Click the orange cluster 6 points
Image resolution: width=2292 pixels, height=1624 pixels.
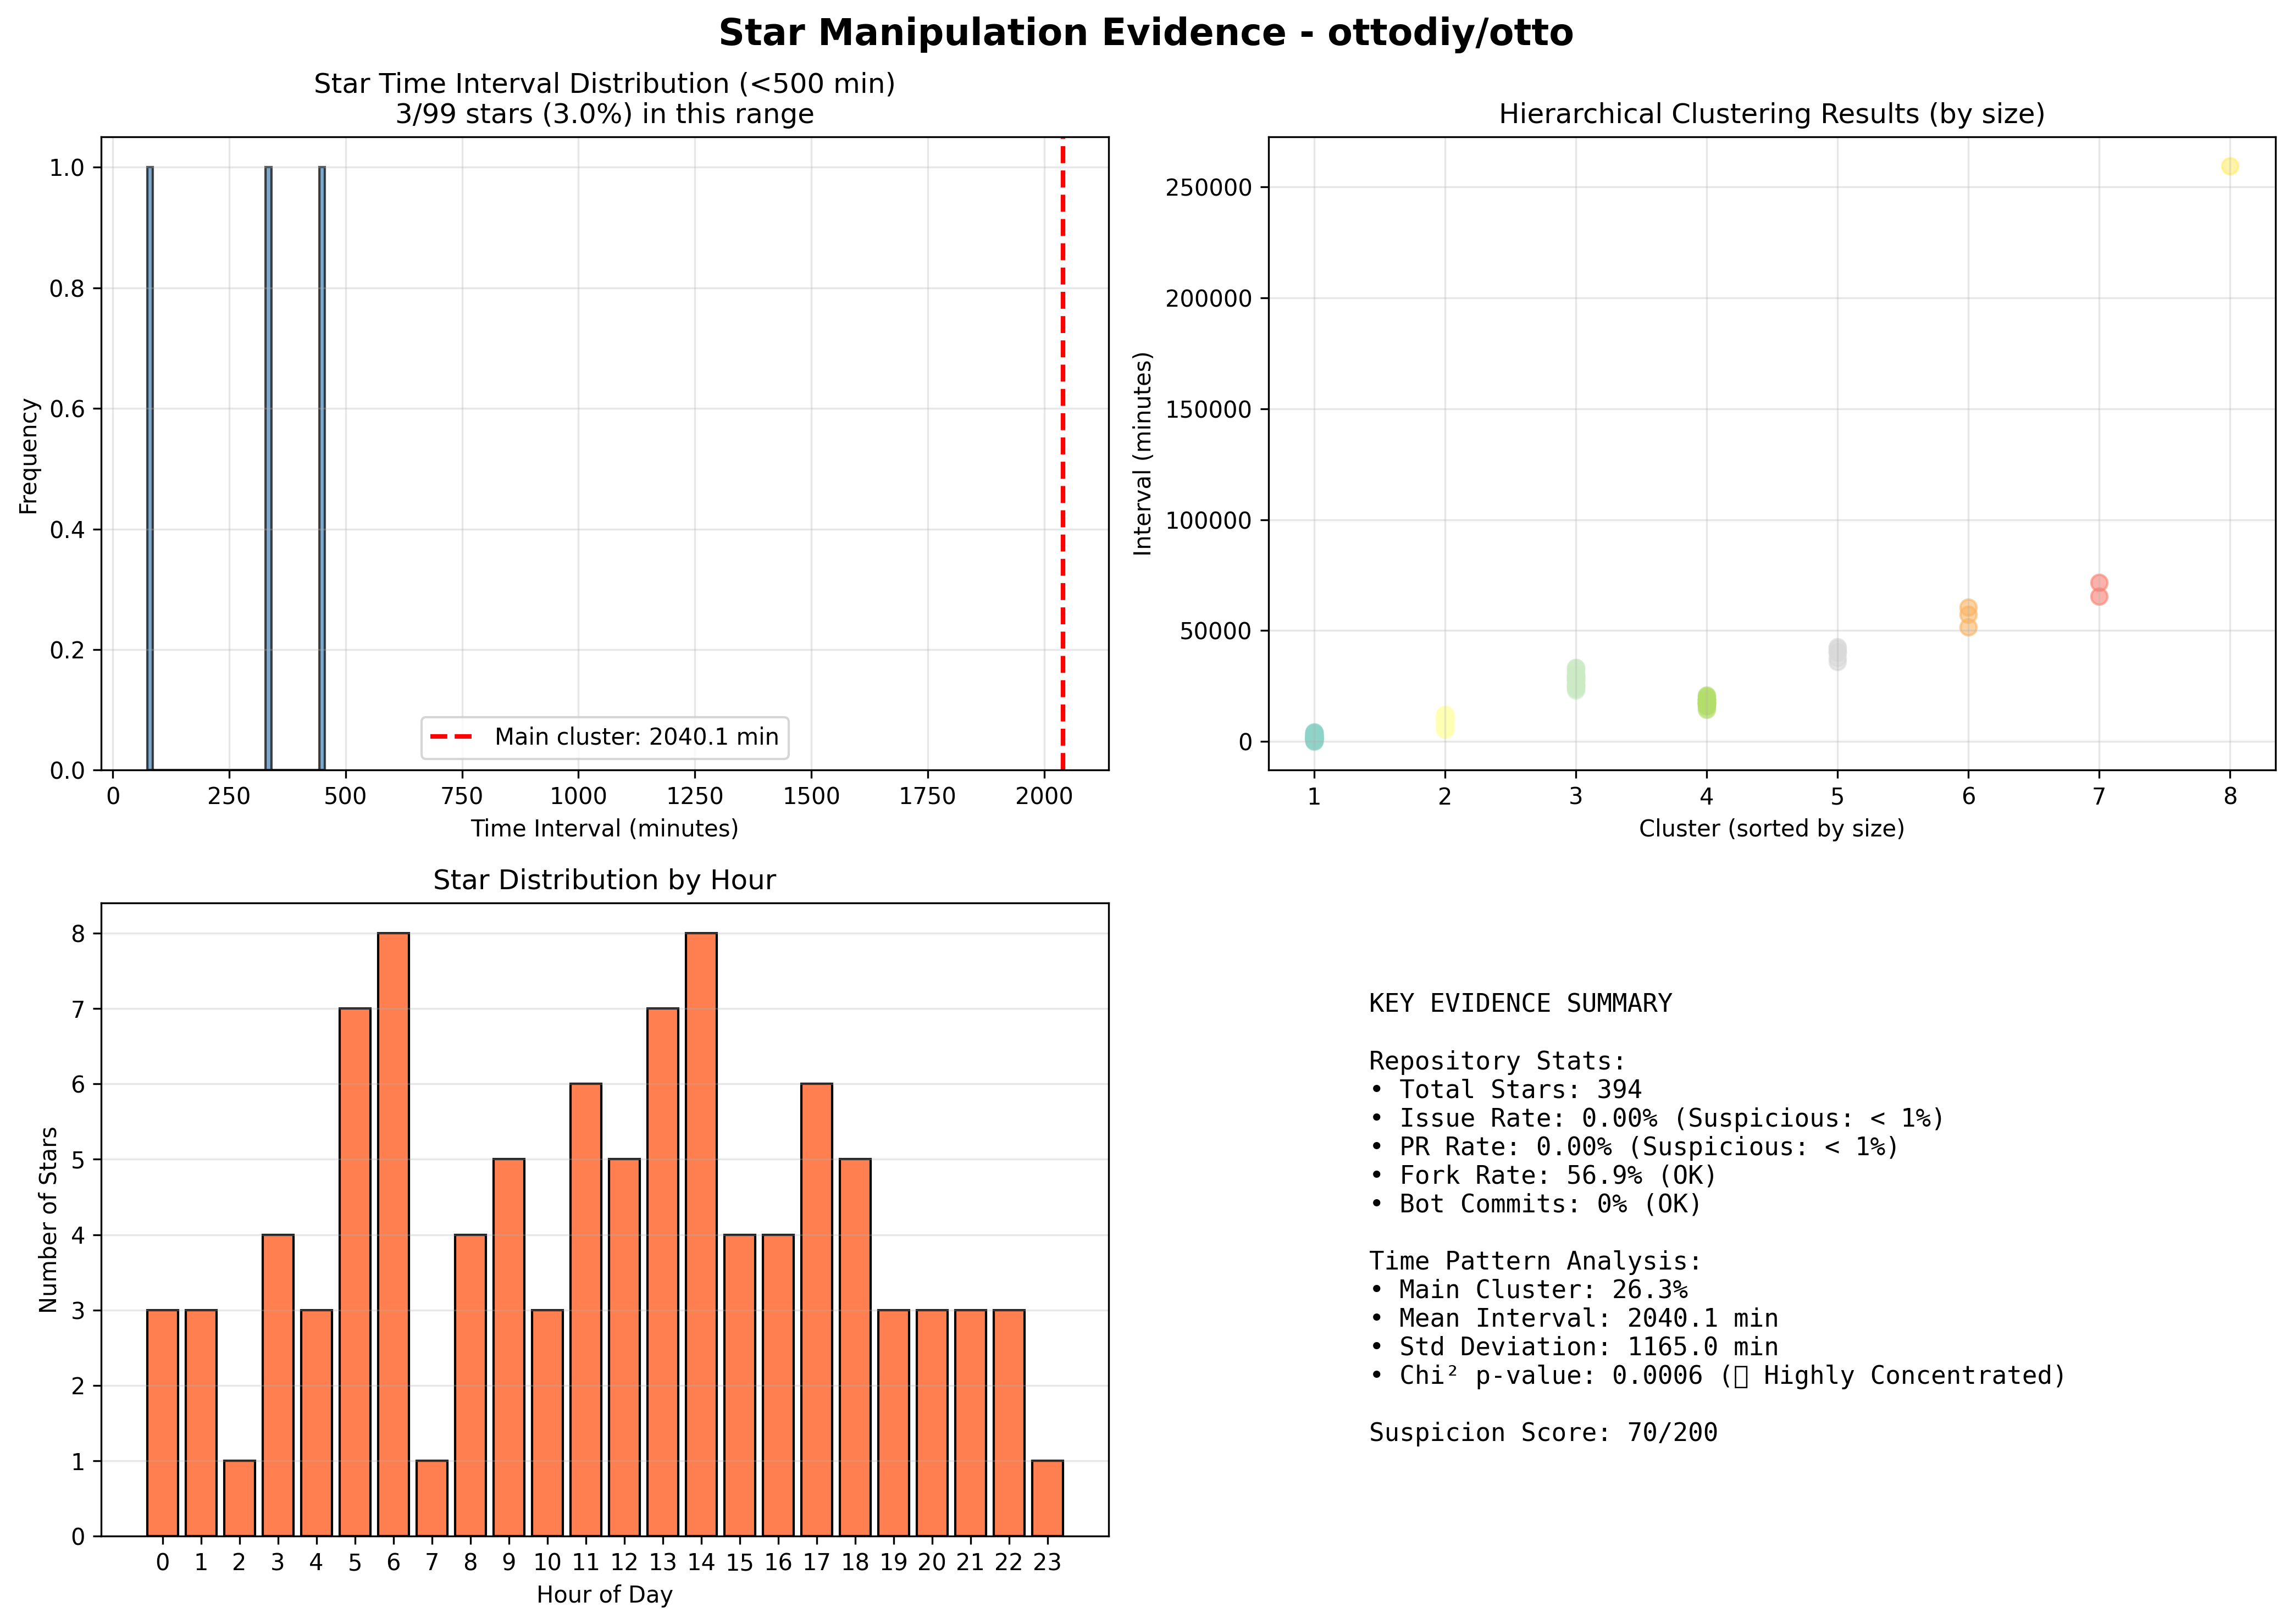pyautogui.click(x=1968, y=617)
